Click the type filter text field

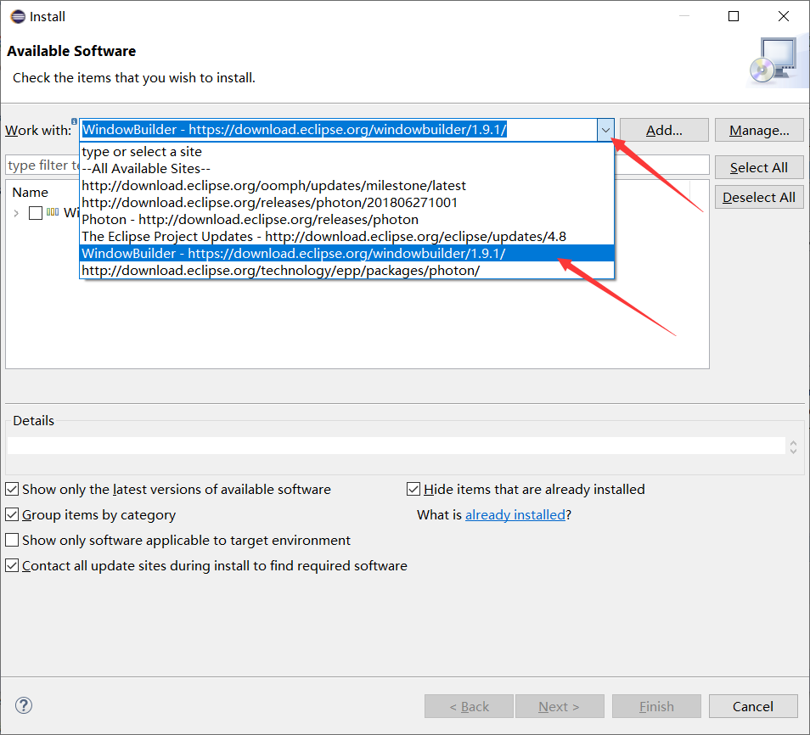42,166
